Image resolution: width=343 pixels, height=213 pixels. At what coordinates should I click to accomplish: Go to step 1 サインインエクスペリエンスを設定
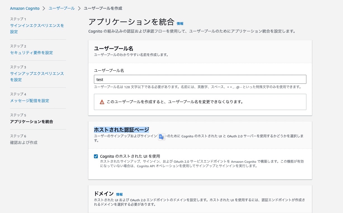37,28
